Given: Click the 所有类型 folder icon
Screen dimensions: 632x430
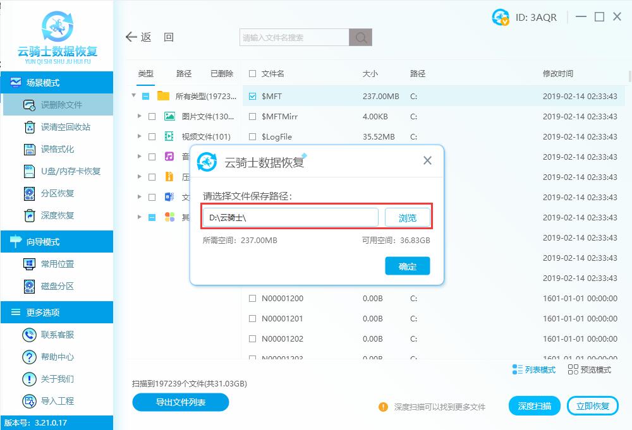Looking at the screenshot, I should click(x=163, y=96).
